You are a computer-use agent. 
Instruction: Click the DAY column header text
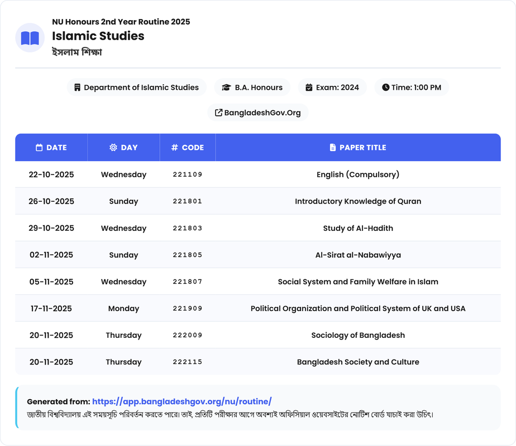(130, 148)
